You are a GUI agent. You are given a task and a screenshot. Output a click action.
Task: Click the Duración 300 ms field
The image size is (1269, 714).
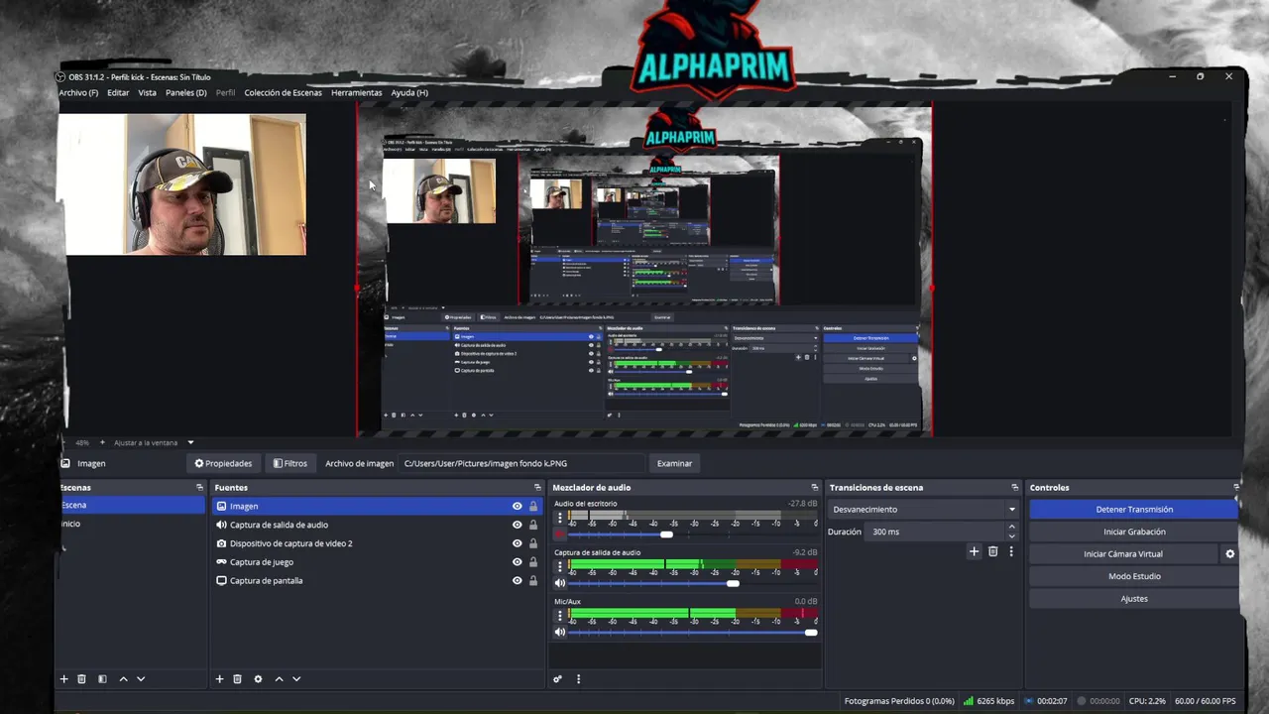click(935, 532)
